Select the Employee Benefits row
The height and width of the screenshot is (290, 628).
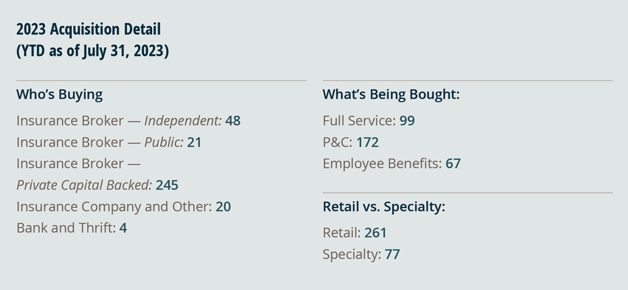point(392,164)
